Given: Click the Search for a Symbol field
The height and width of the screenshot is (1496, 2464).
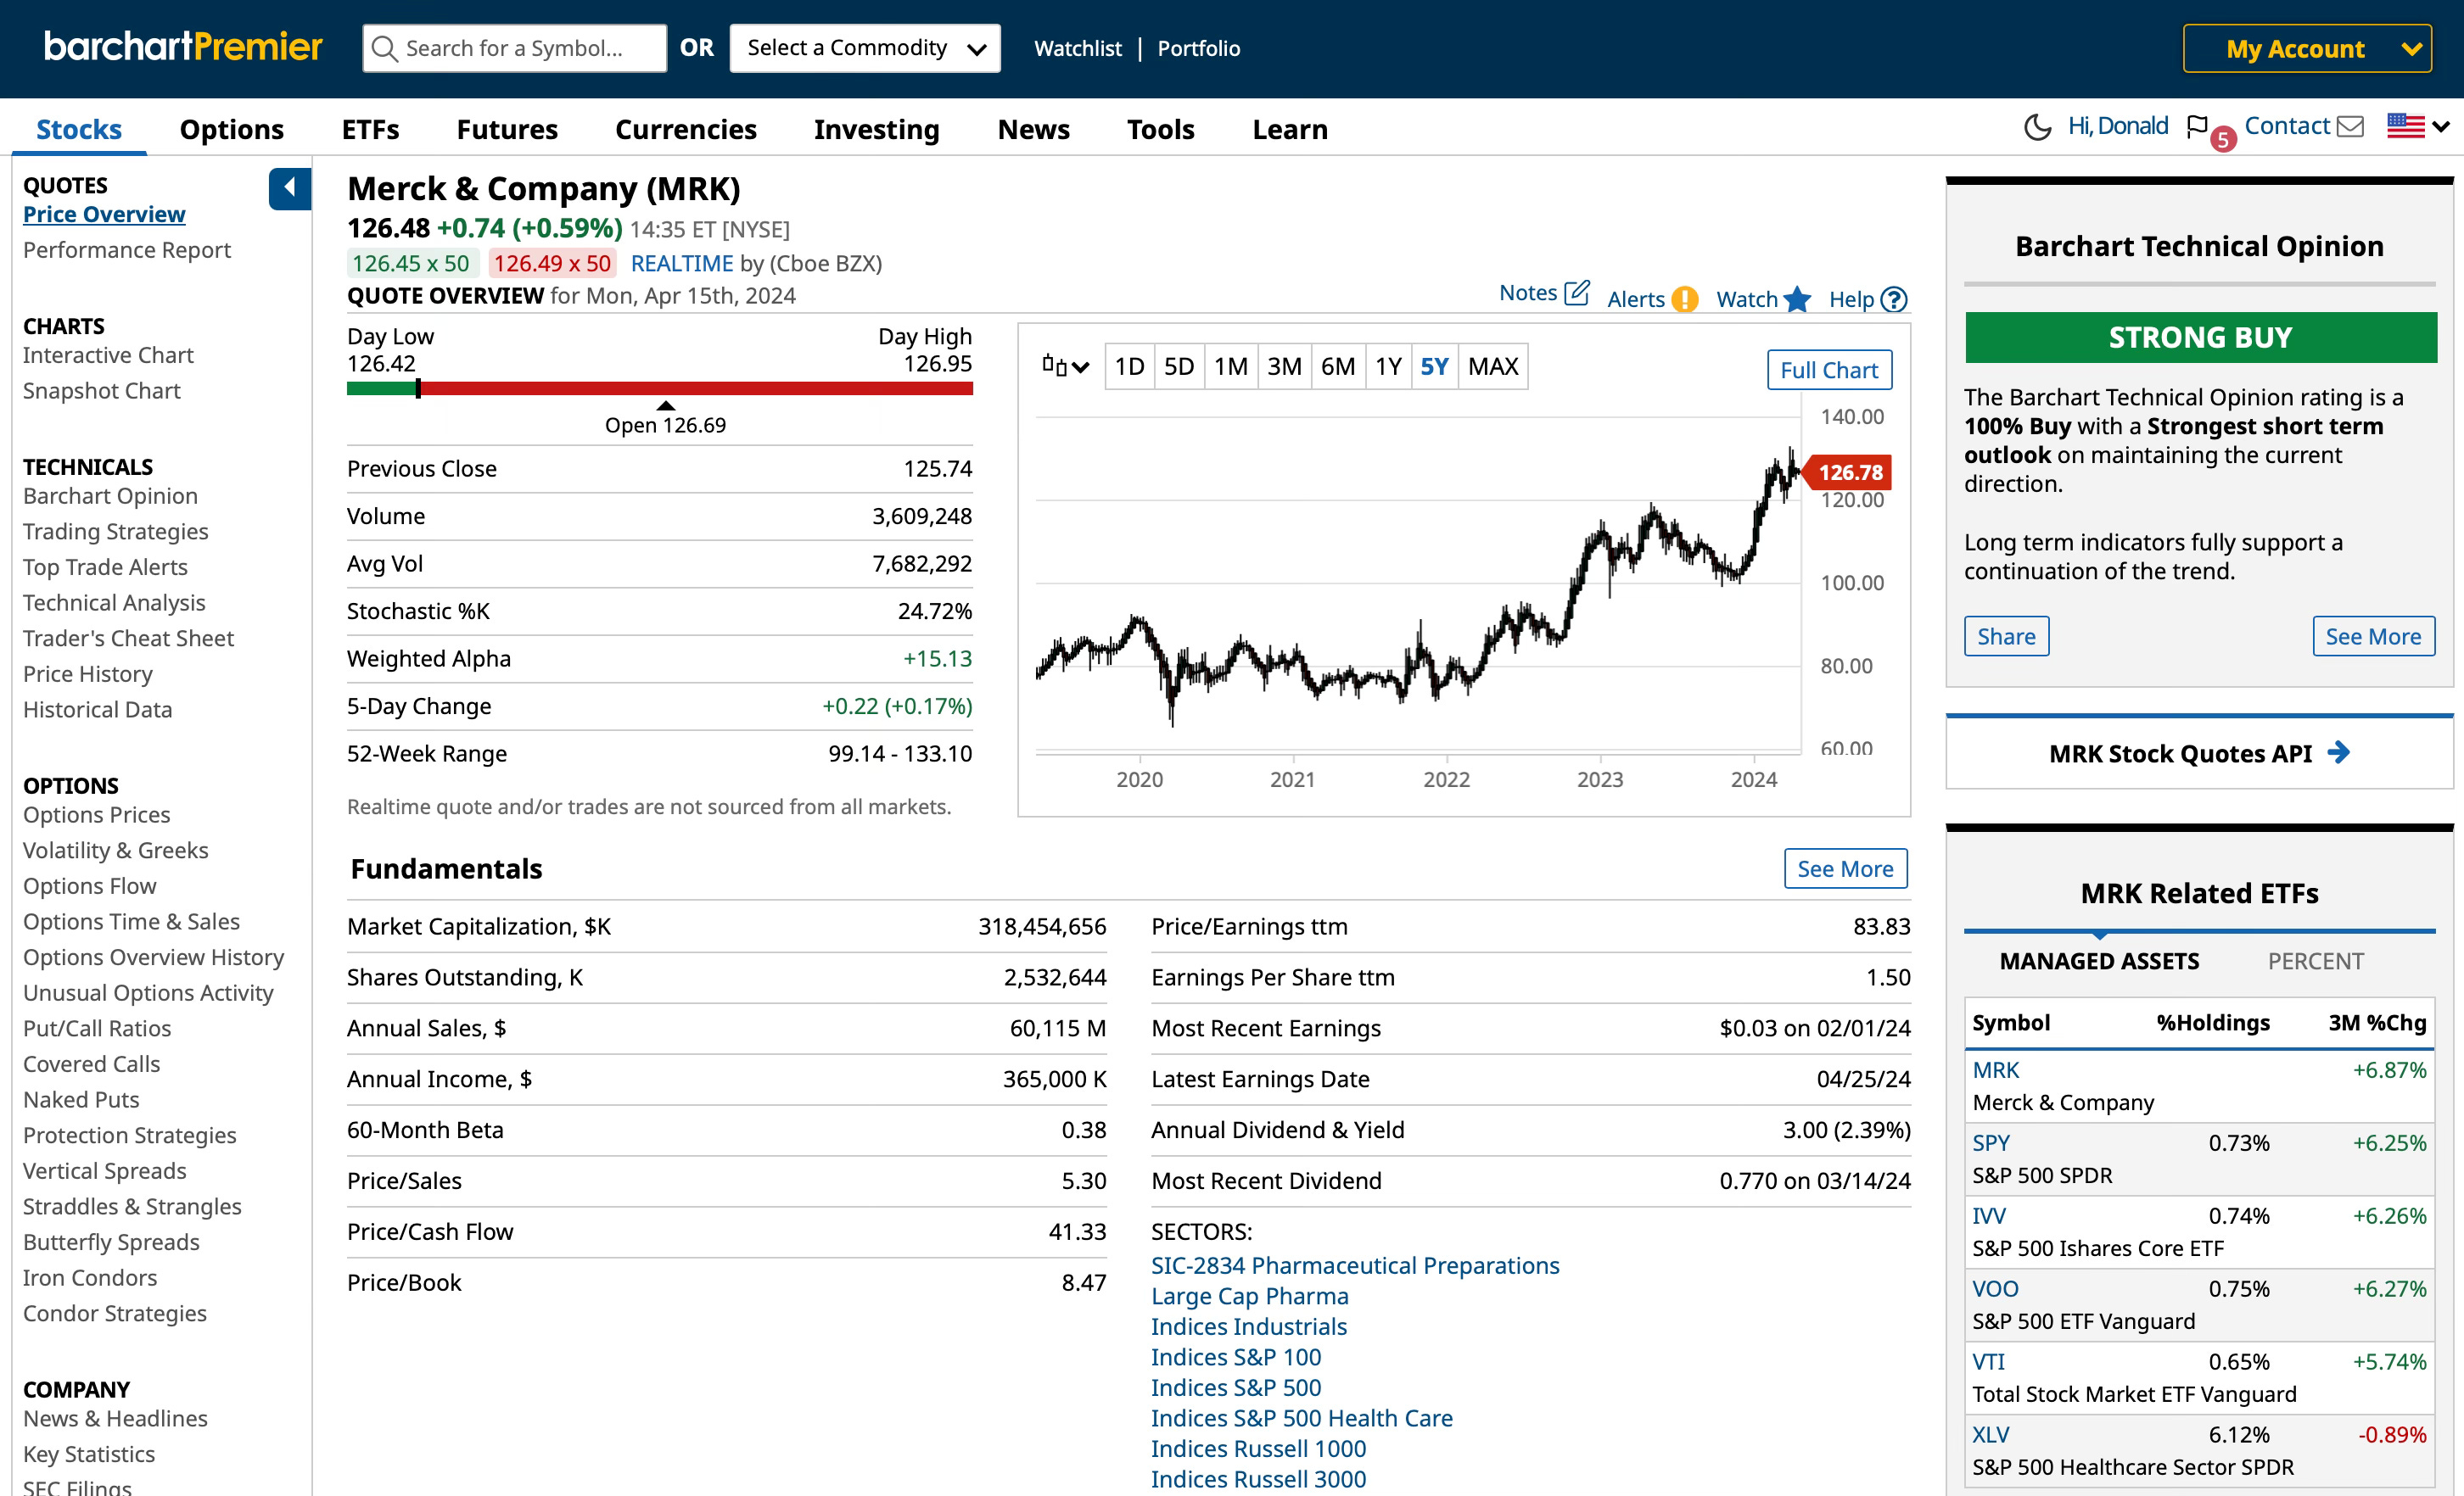Looking at the screenshot, I should click(x=515, y=48).
